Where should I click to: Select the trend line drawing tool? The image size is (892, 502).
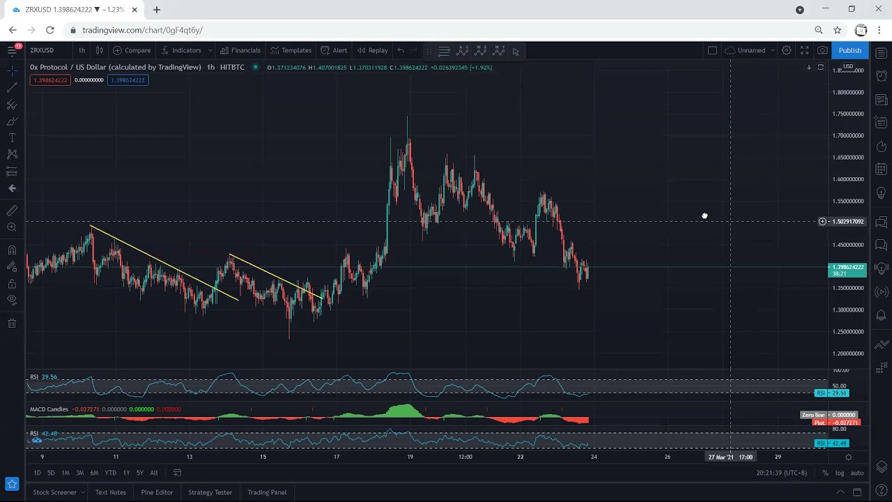click(x=12, y=88)
